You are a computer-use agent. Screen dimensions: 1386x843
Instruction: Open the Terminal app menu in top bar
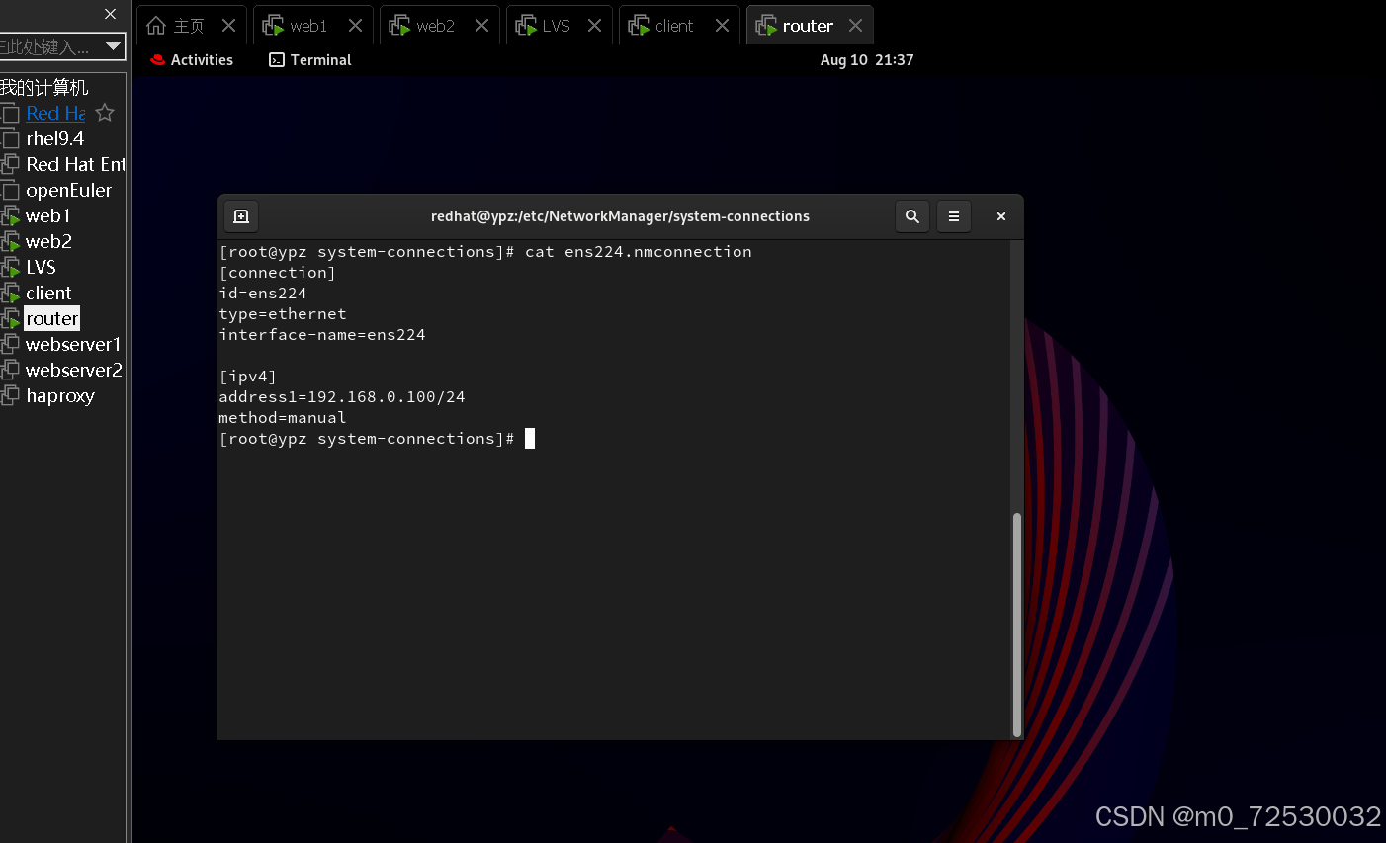(310, 60)
